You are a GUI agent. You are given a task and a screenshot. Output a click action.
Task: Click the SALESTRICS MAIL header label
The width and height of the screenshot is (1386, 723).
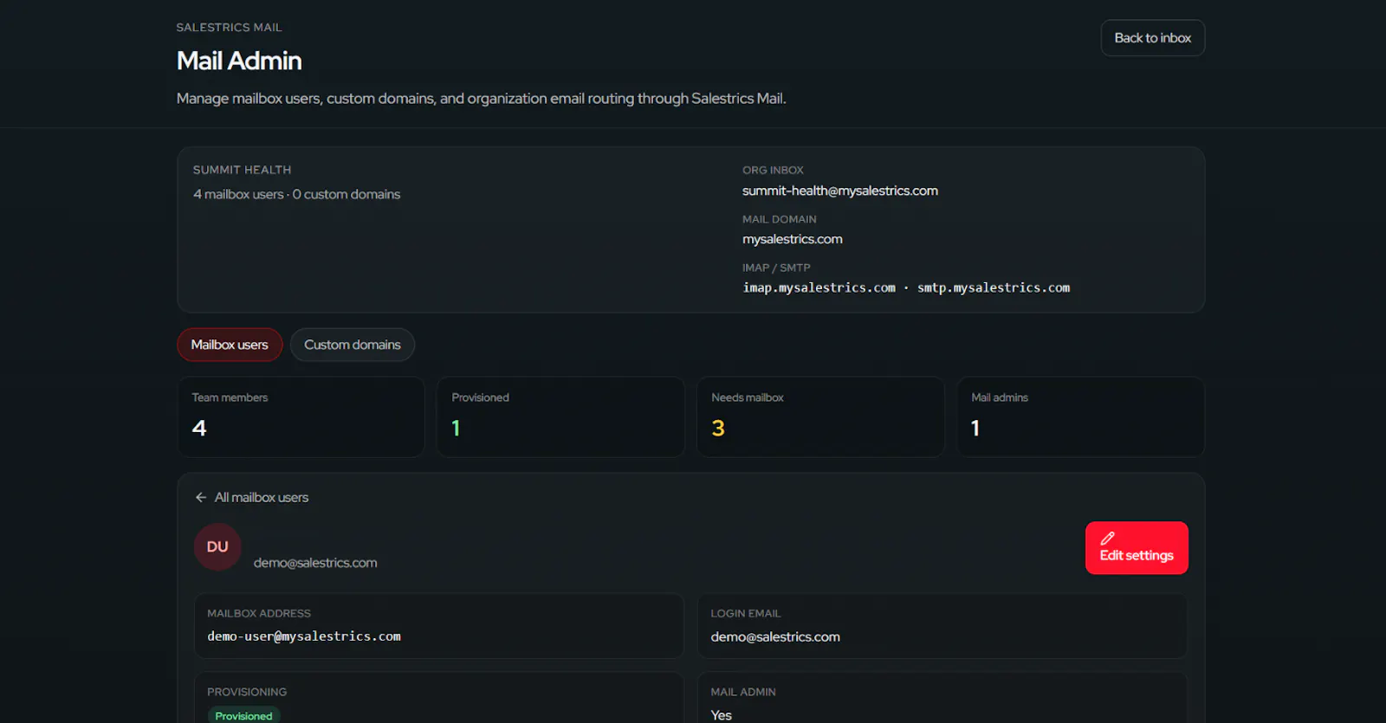tap(229, 28)
